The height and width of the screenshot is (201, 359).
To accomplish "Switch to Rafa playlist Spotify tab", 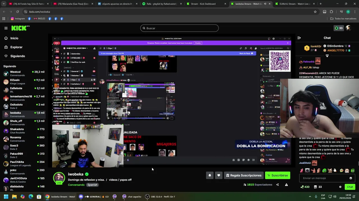I will (x=162, y=4).
